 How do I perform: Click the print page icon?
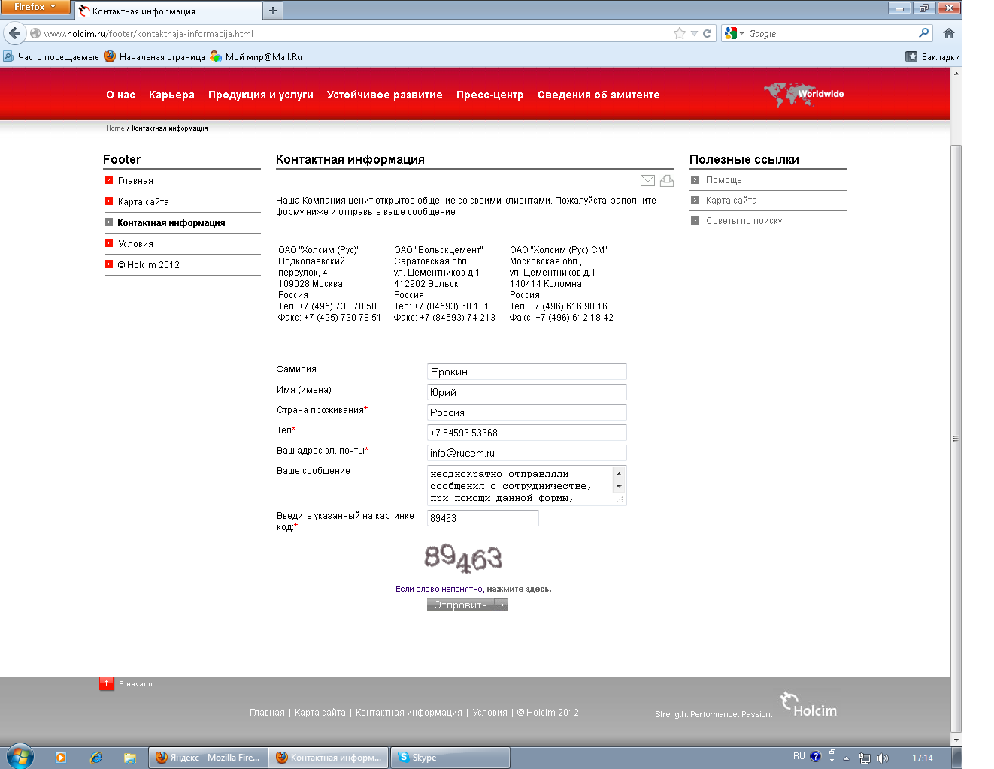point(667,180)
